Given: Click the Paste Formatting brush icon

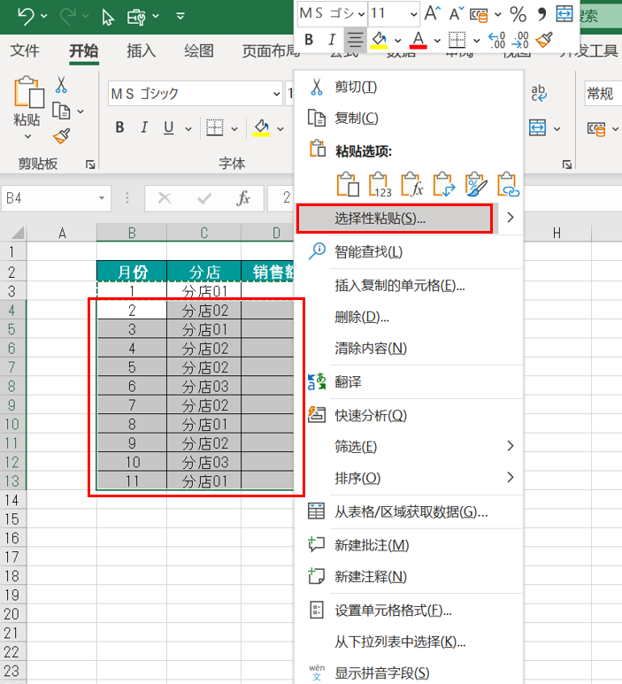Looking at the screenshot, I should (x=476, y=185).
